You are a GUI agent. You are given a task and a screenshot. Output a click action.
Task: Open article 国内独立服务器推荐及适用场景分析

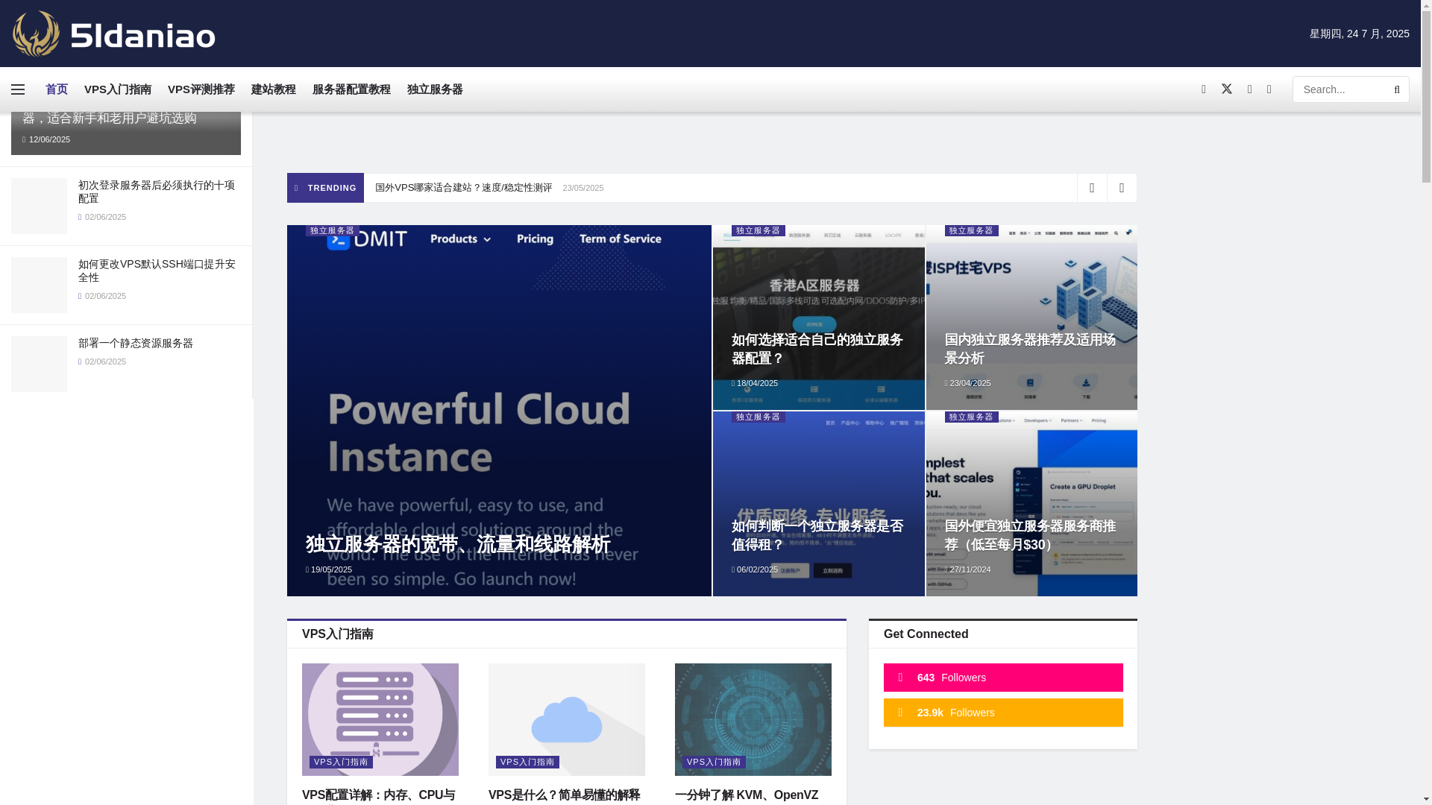(x=1030, y=349)
